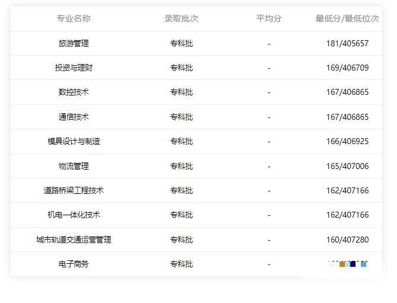The width and height of the screenshot is (397, 303).
Task: Select the 投资与理财 major name
Action: click(x=73, y=68)
